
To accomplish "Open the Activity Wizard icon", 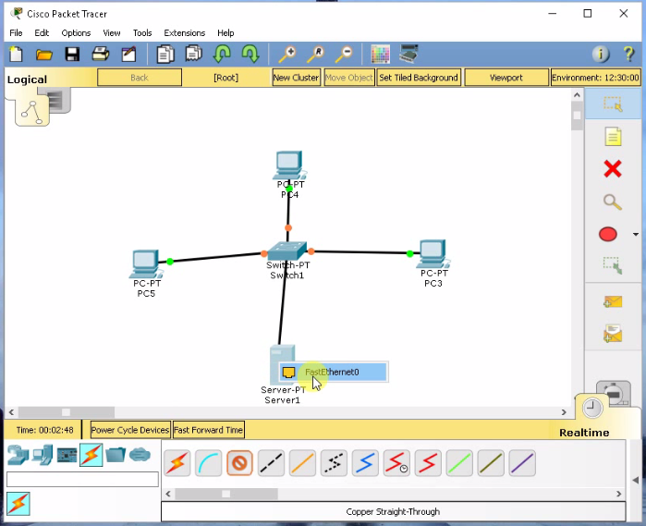I will [128, 54].
